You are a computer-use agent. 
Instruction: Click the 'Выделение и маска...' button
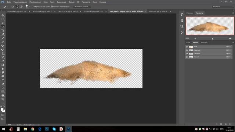pos(82,7)
